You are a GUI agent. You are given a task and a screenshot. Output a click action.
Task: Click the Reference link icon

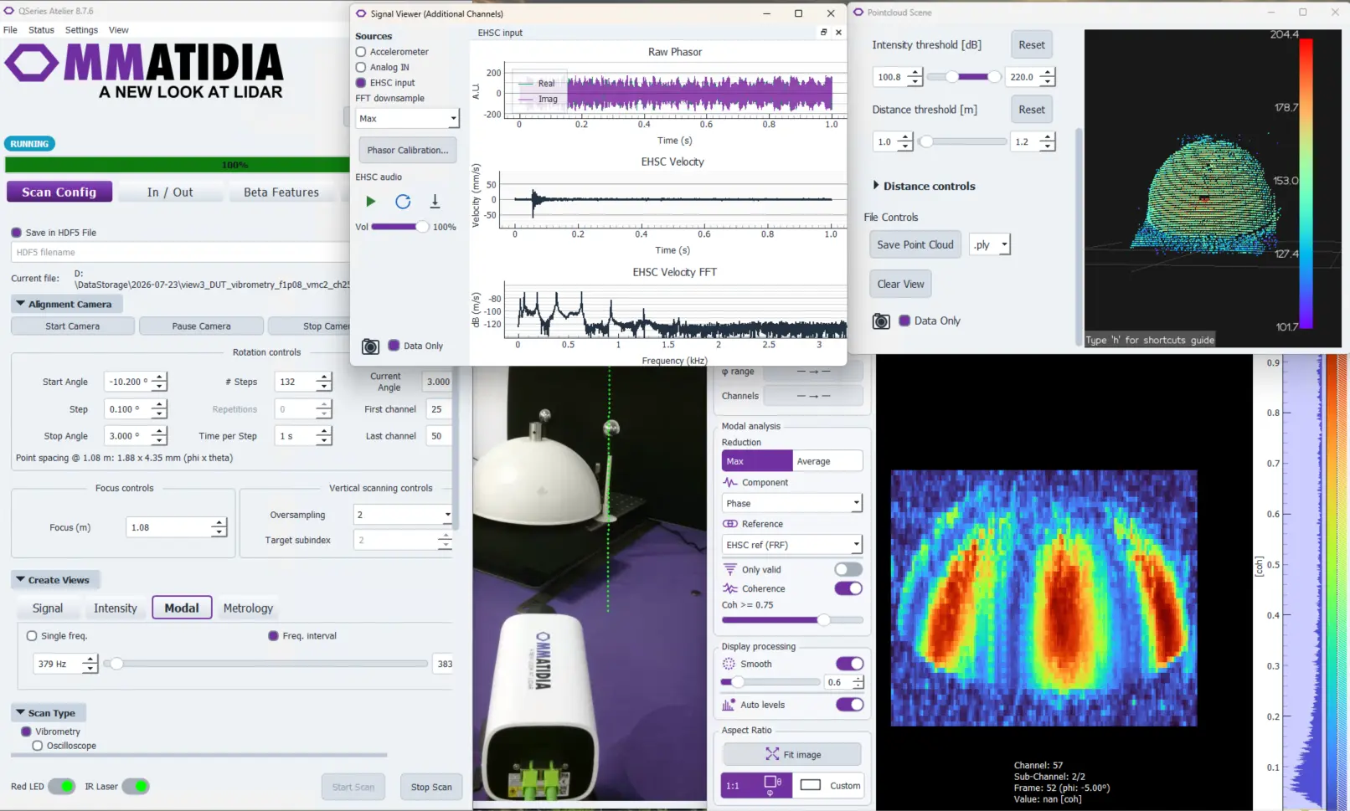(729, 524)
